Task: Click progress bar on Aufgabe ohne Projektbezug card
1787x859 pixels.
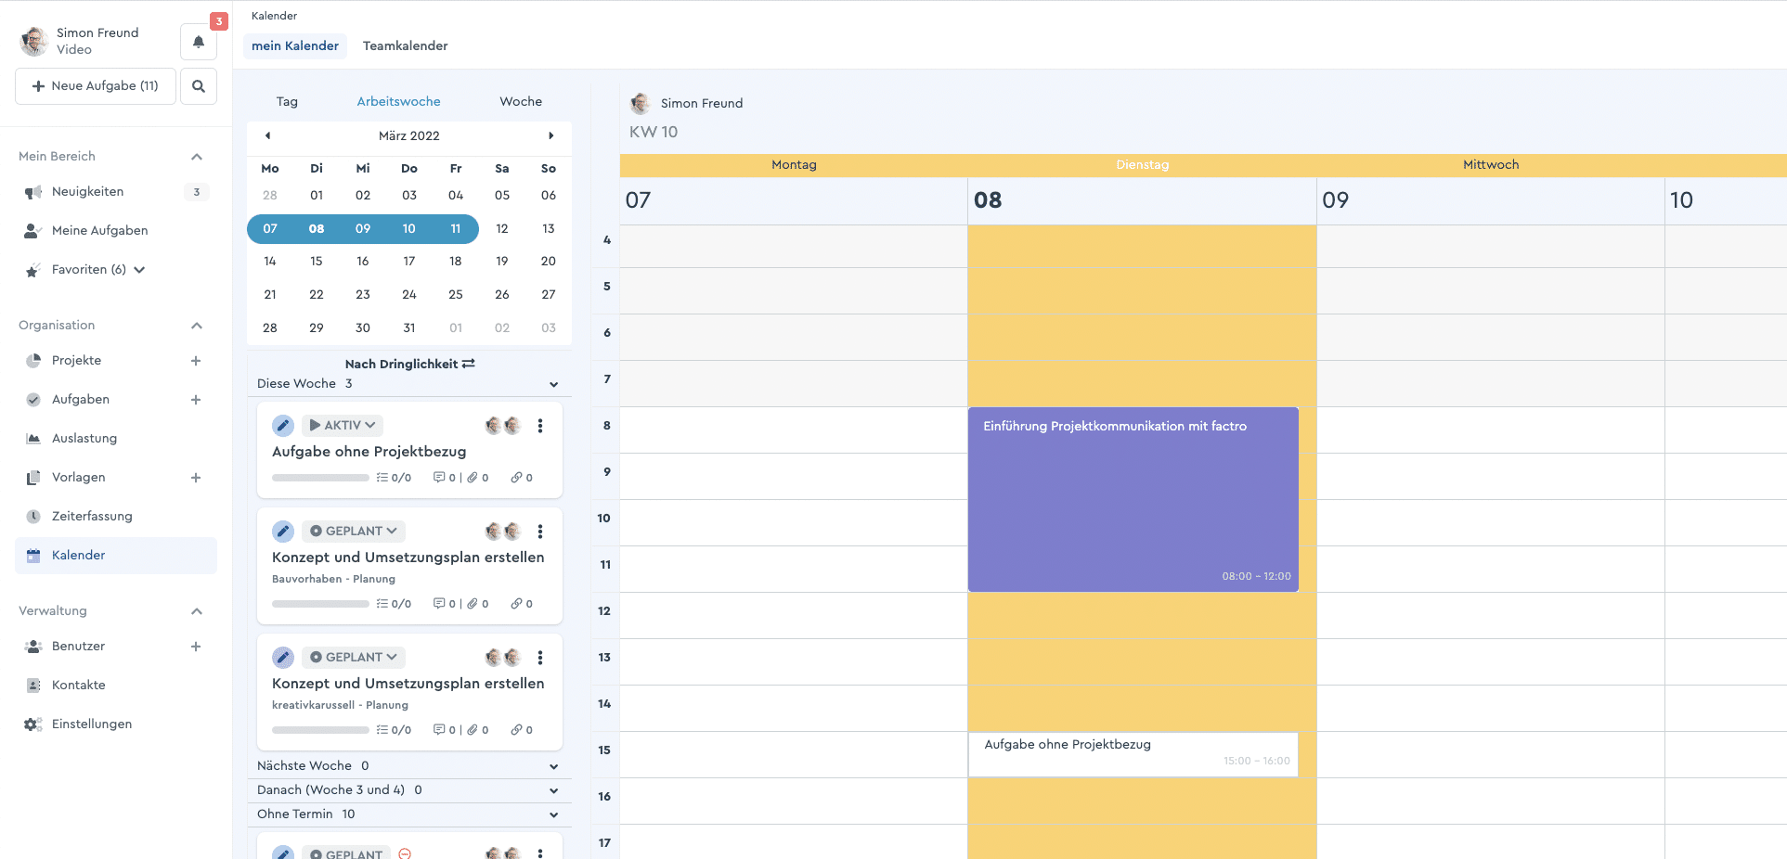Action: click(x=320, y=478)
